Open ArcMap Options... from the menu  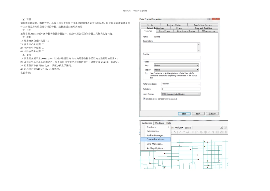(156, 148)
